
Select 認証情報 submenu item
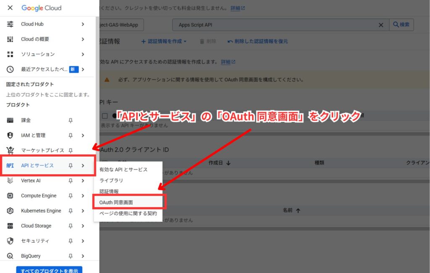pyautogui.click(x=128, y=191)
